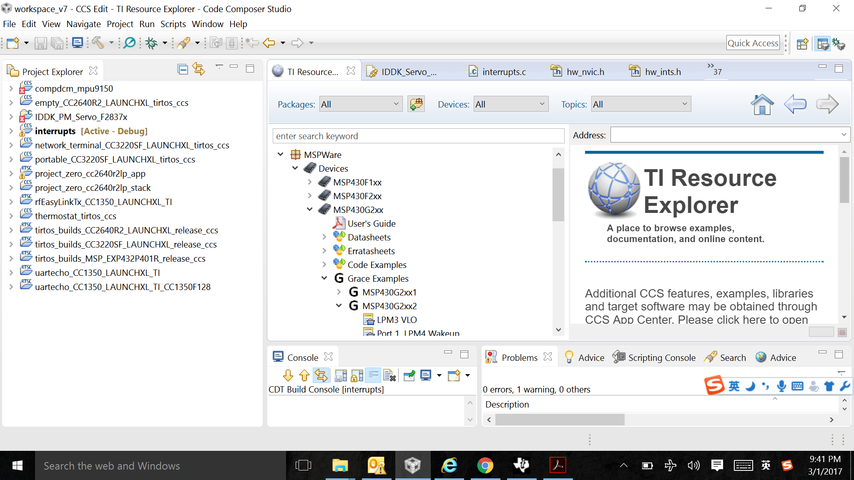This screenshot has height=480, width=854.
Task: Click the Problems horizontal scrollbar thumb
Action: pyautogui.click(x=560, y=420)
